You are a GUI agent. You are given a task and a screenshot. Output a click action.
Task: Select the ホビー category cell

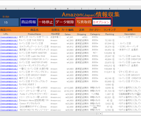coord(95,53)
